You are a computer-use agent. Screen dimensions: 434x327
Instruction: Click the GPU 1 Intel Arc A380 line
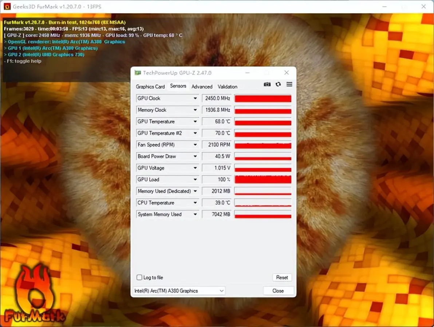pyautogui.click(x=51, y=48)
